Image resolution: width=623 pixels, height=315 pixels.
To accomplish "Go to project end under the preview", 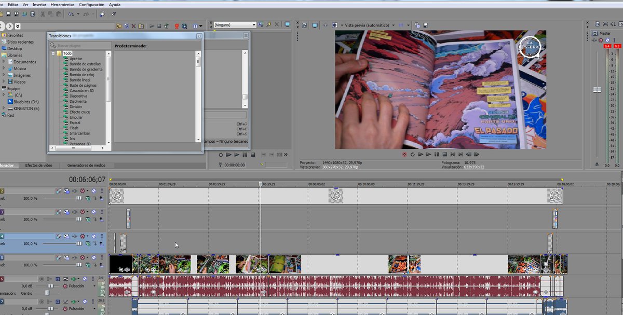I will (x=461, y=154).
